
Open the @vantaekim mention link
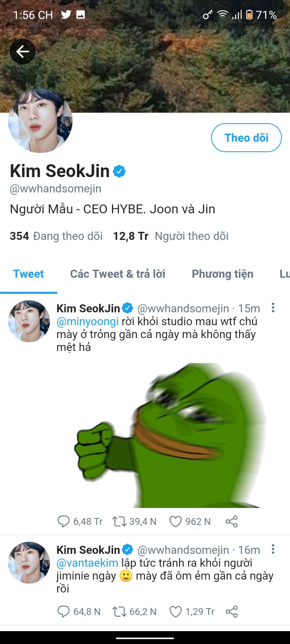(87, 563)
